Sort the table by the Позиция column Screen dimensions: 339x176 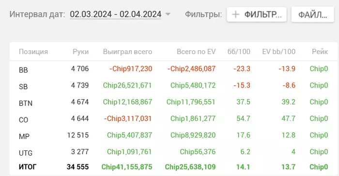pyautogui.click(x=33, y=52)
